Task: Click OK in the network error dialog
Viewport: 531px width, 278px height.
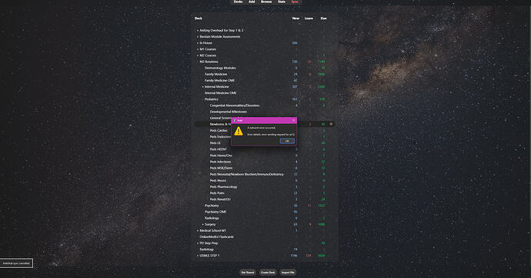Action: coord(287,141)
